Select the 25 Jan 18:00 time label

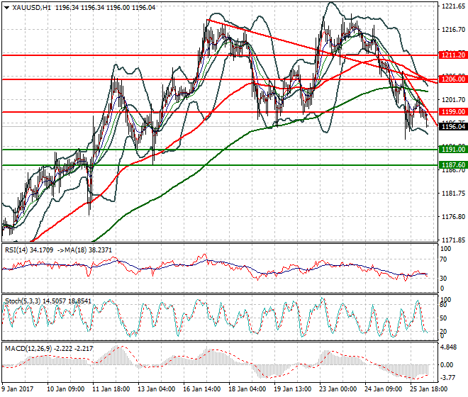tap(429, 389)
